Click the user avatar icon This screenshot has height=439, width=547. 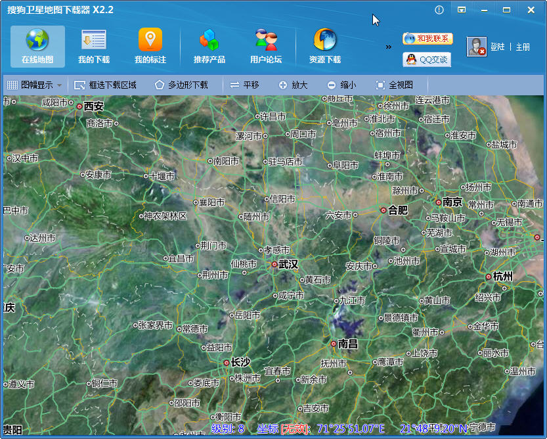coord(476,47)
